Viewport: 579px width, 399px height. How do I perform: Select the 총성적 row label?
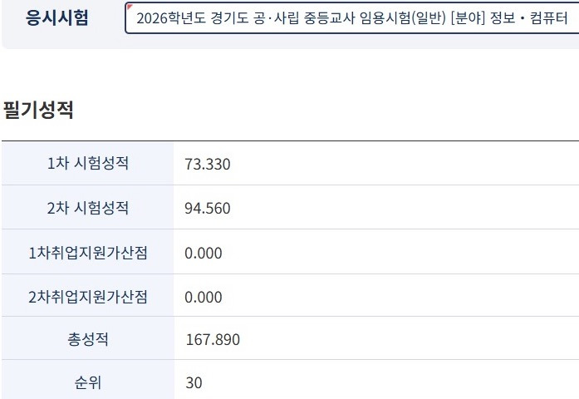tap(88, 339)
